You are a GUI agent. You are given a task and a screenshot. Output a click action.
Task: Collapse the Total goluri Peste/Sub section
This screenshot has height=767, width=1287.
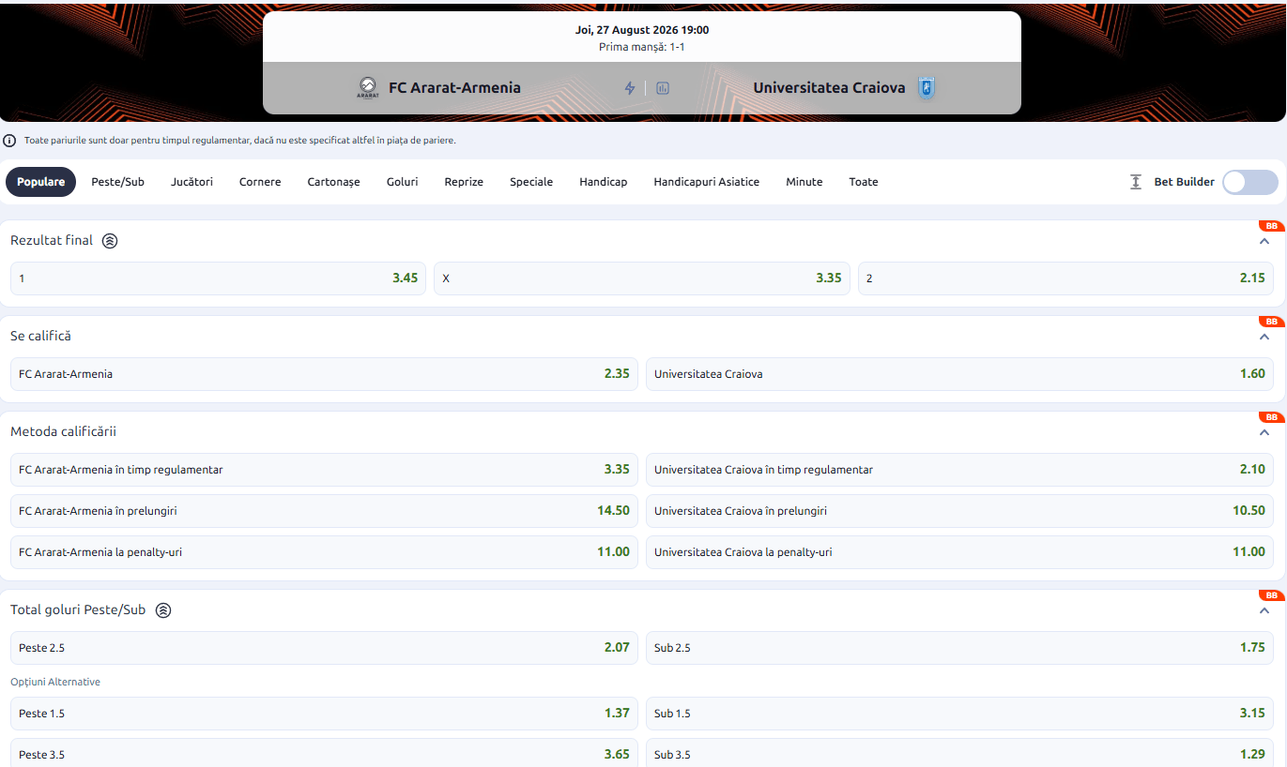click(x=1264, y=610)
